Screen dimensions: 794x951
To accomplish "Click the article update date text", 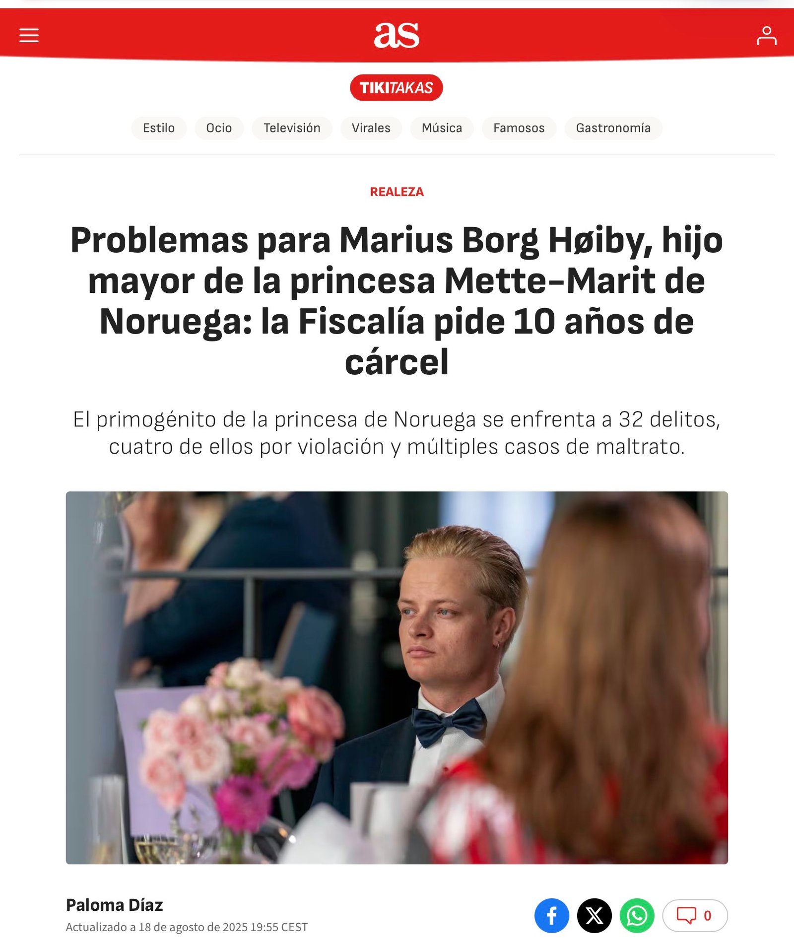I will pos(187,927).
